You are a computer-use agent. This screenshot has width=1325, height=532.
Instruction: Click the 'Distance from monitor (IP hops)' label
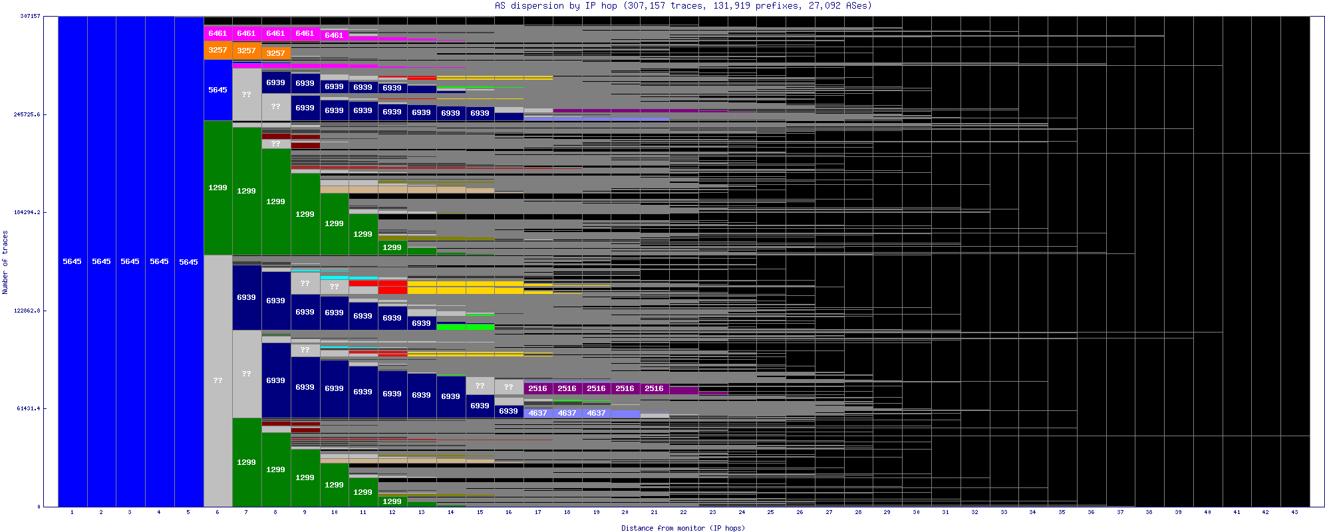683,528
